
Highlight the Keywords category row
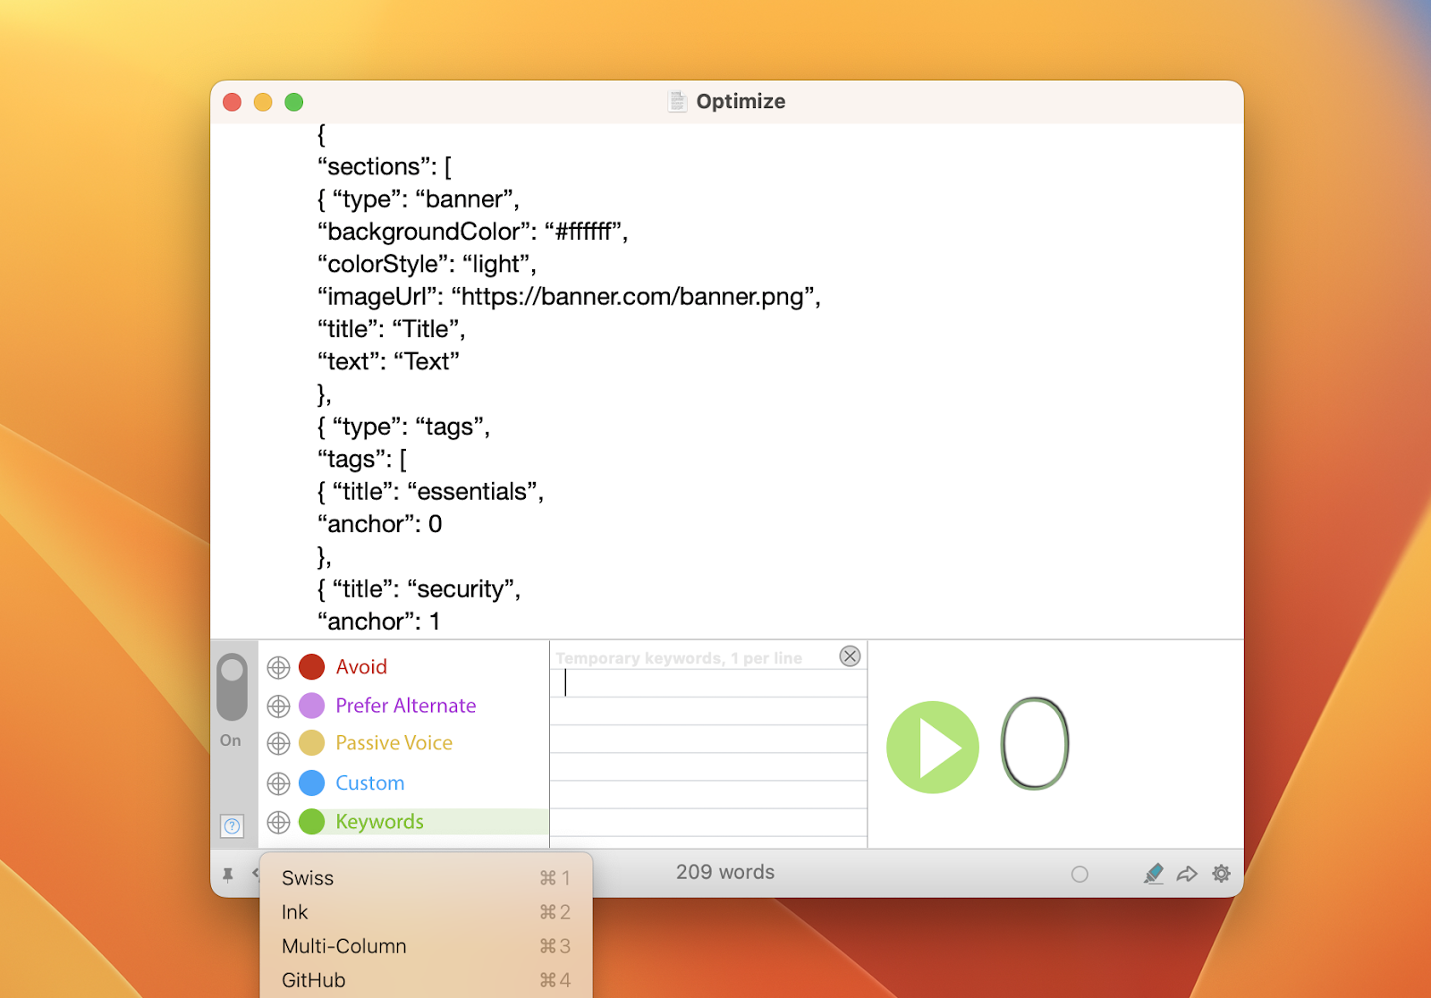(379, 821)
